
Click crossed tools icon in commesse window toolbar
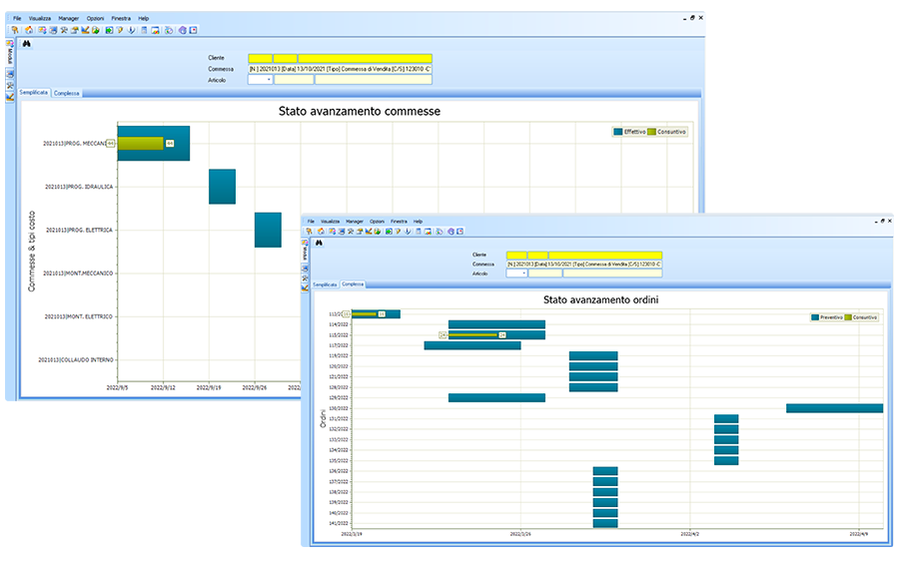coord(64,30)
